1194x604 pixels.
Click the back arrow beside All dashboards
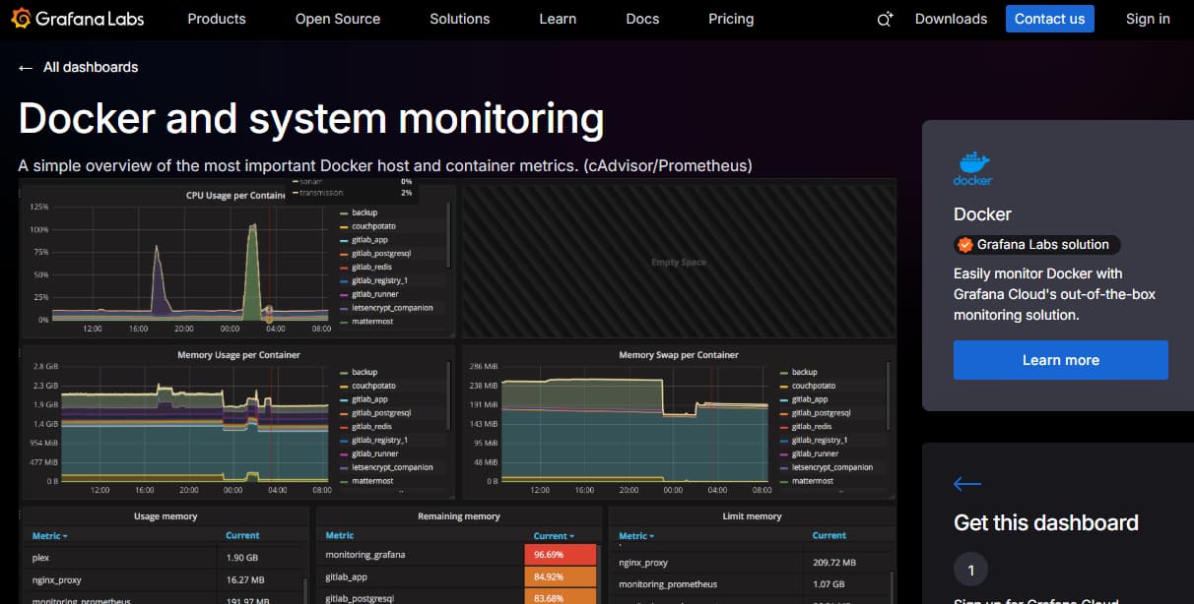click(23, 67)
